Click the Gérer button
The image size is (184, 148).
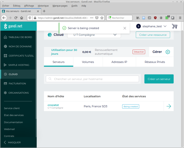161,52
